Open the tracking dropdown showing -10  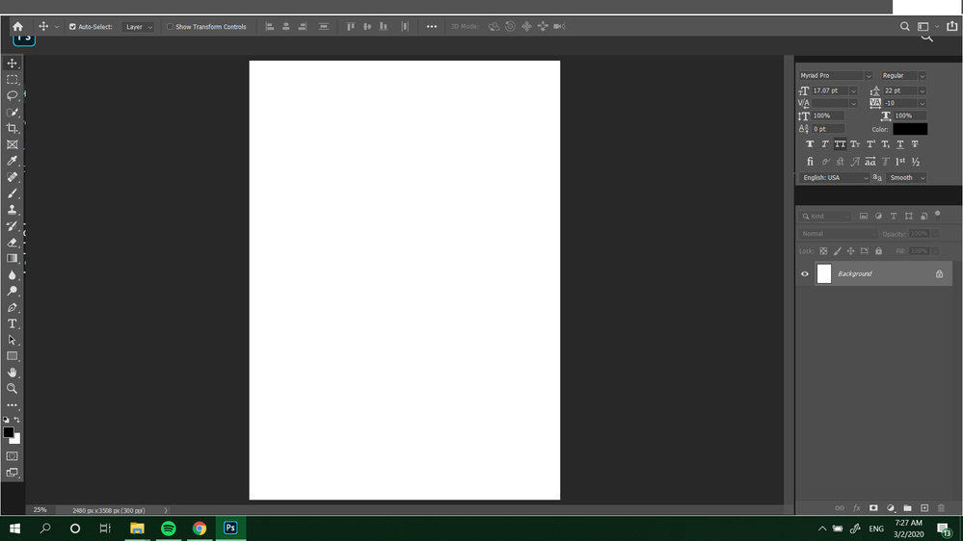click(x=922, y=103)
